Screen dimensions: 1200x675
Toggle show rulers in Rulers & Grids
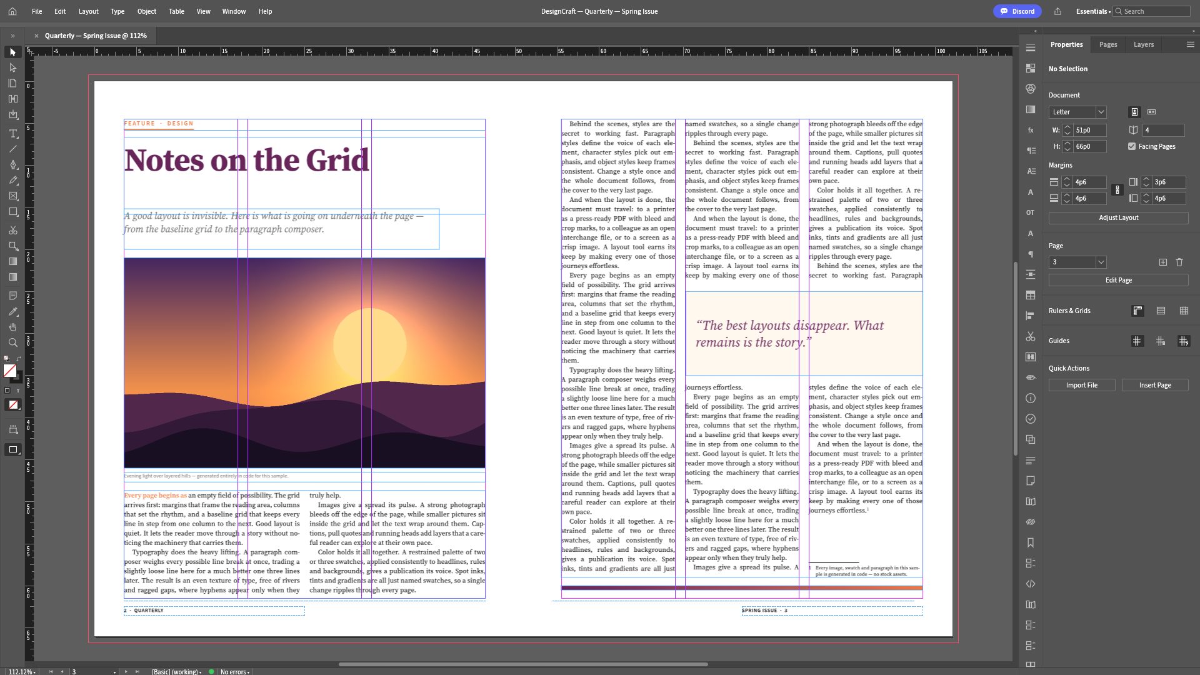1138,311
